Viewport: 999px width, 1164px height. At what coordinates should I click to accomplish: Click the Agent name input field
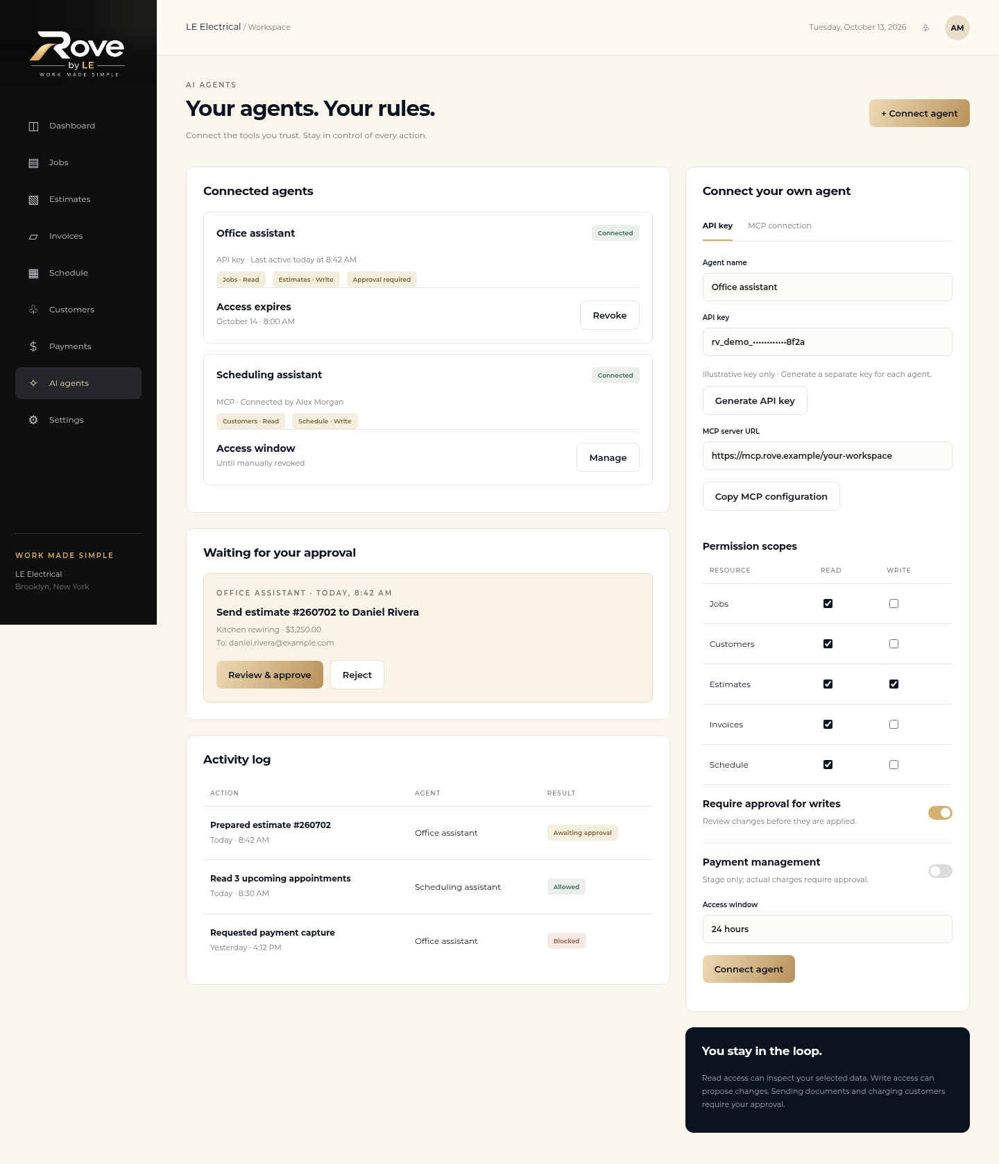(827, 287)
